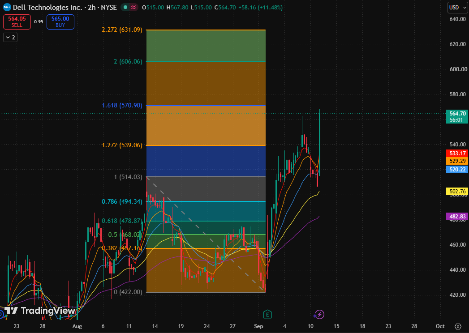Select the 1 (514.03) Fibonacci label
469x333 pixels.
point(128,177)
